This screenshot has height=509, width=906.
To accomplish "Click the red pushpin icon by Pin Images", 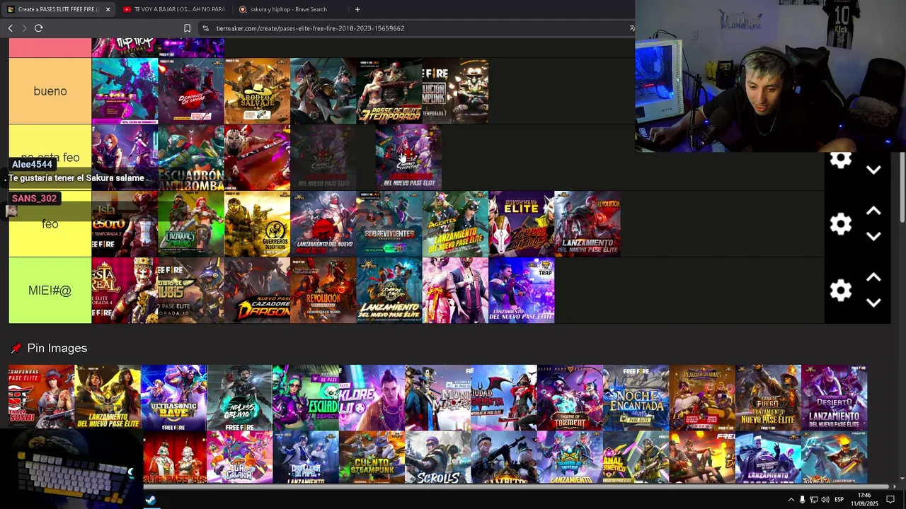I will [16, 349].
